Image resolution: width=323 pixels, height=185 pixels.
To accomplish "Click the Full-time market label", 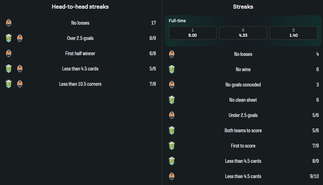I will (177, 21).
